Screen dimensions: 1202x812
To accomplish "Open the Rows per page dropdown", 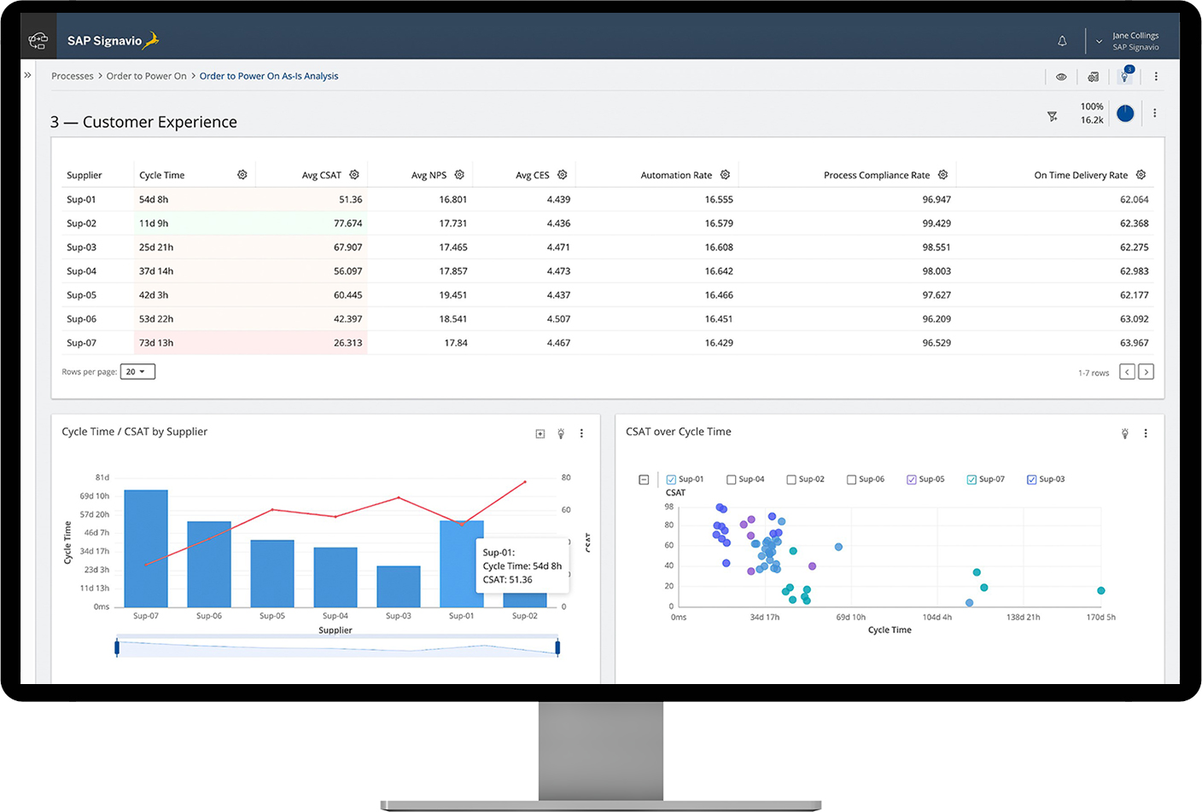I will (x=137, y=371).
